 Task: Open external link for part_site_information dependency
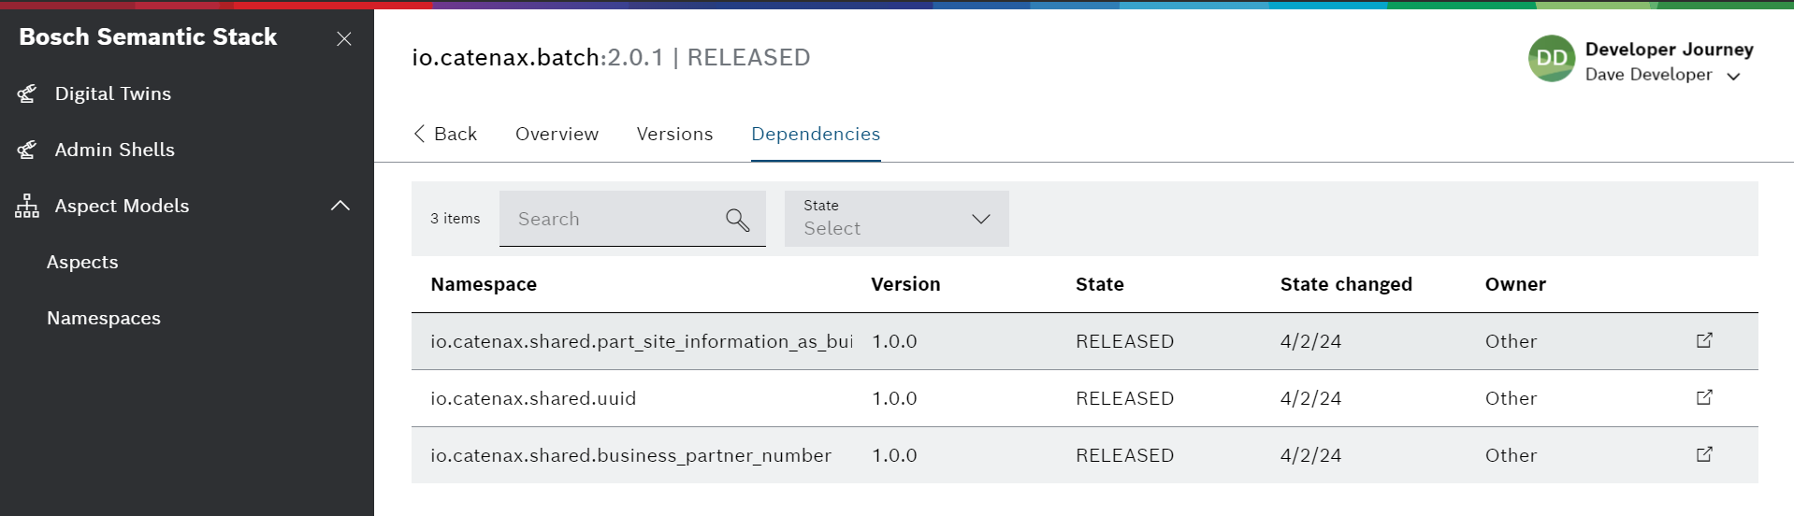click(1704, 340)
